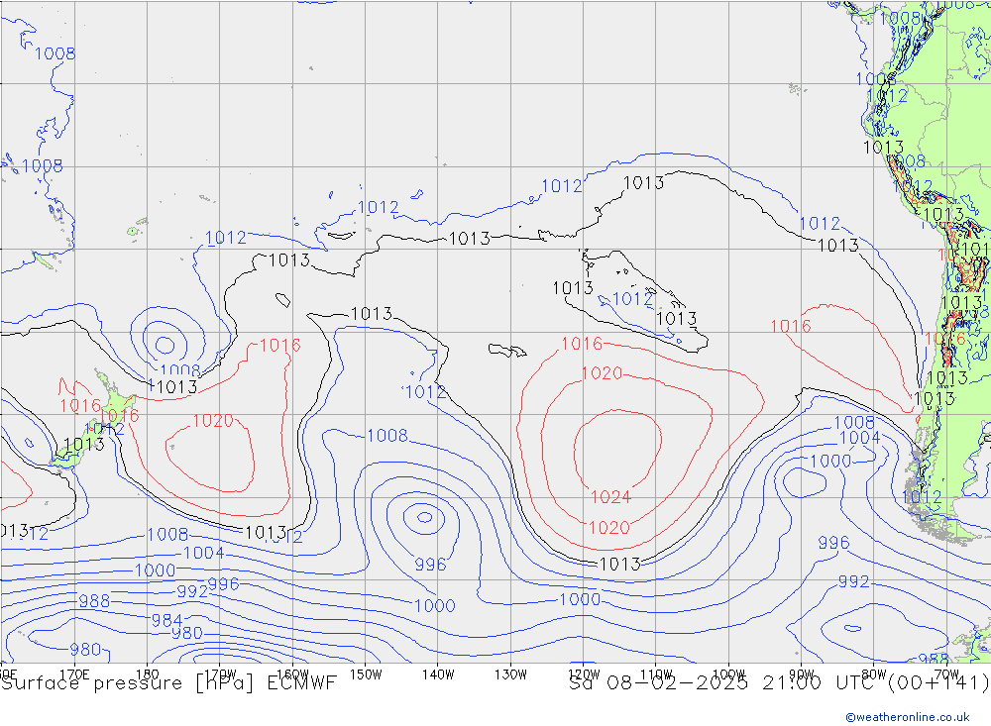
Task: Click the red 1024 isobar label
Action: coord(610,497)
